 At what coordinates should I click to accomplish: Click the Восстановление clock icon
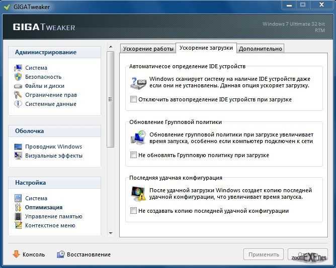click(61, 254)
